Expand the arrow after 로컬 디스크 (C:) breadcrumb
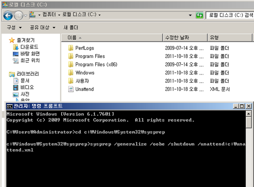Image resolution: width=254 pixels, height=187 pixels. tap(100, 15)
